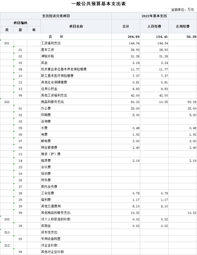Select the 人员经费 column header
The height and width of the screenshot is (255, 197).
(x=154, y=27)
